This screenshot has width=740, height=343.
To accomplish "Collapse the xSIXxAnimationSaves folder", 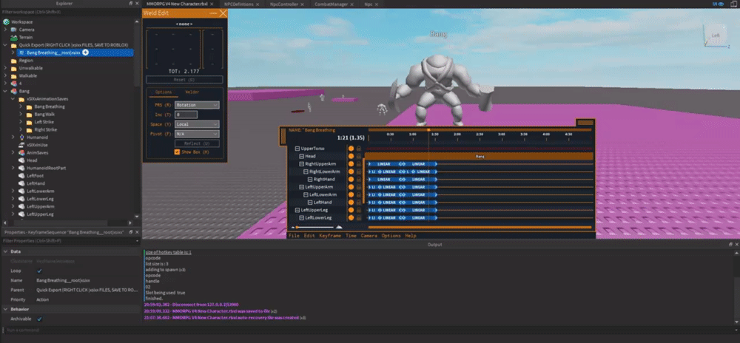I will (x=13, y=99).
